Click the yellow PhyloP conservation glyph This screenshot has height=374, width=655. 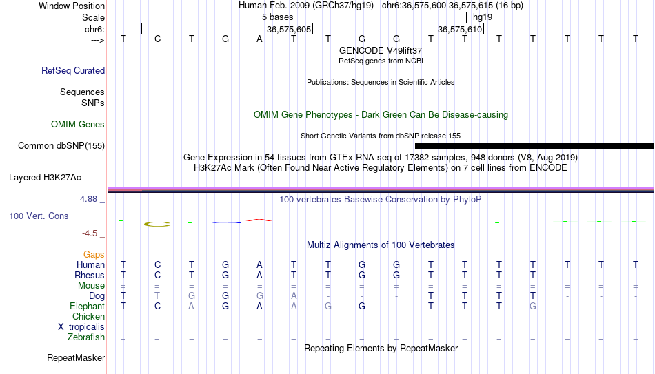pos(157,224)
